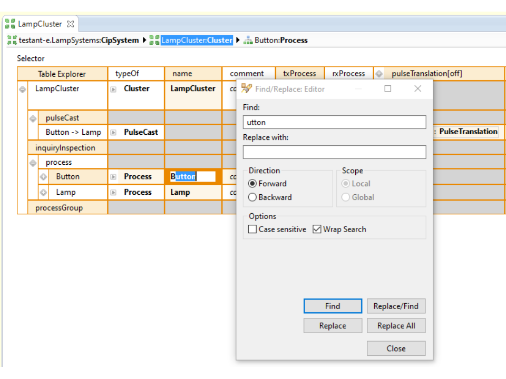
Task: Click the Find/Replace dialog title icon
Action: 246,88
